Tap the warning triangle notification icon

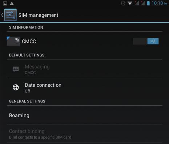(12, 4)
